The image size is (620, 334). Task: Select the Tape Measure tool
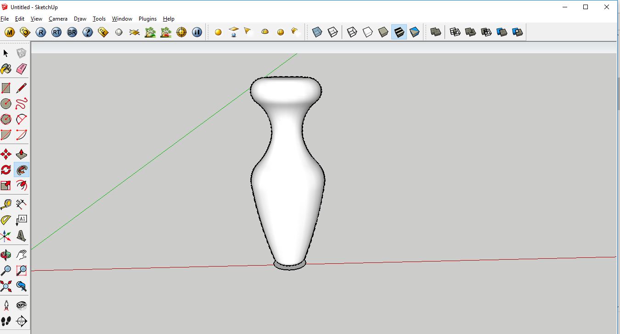pos(6,204)
